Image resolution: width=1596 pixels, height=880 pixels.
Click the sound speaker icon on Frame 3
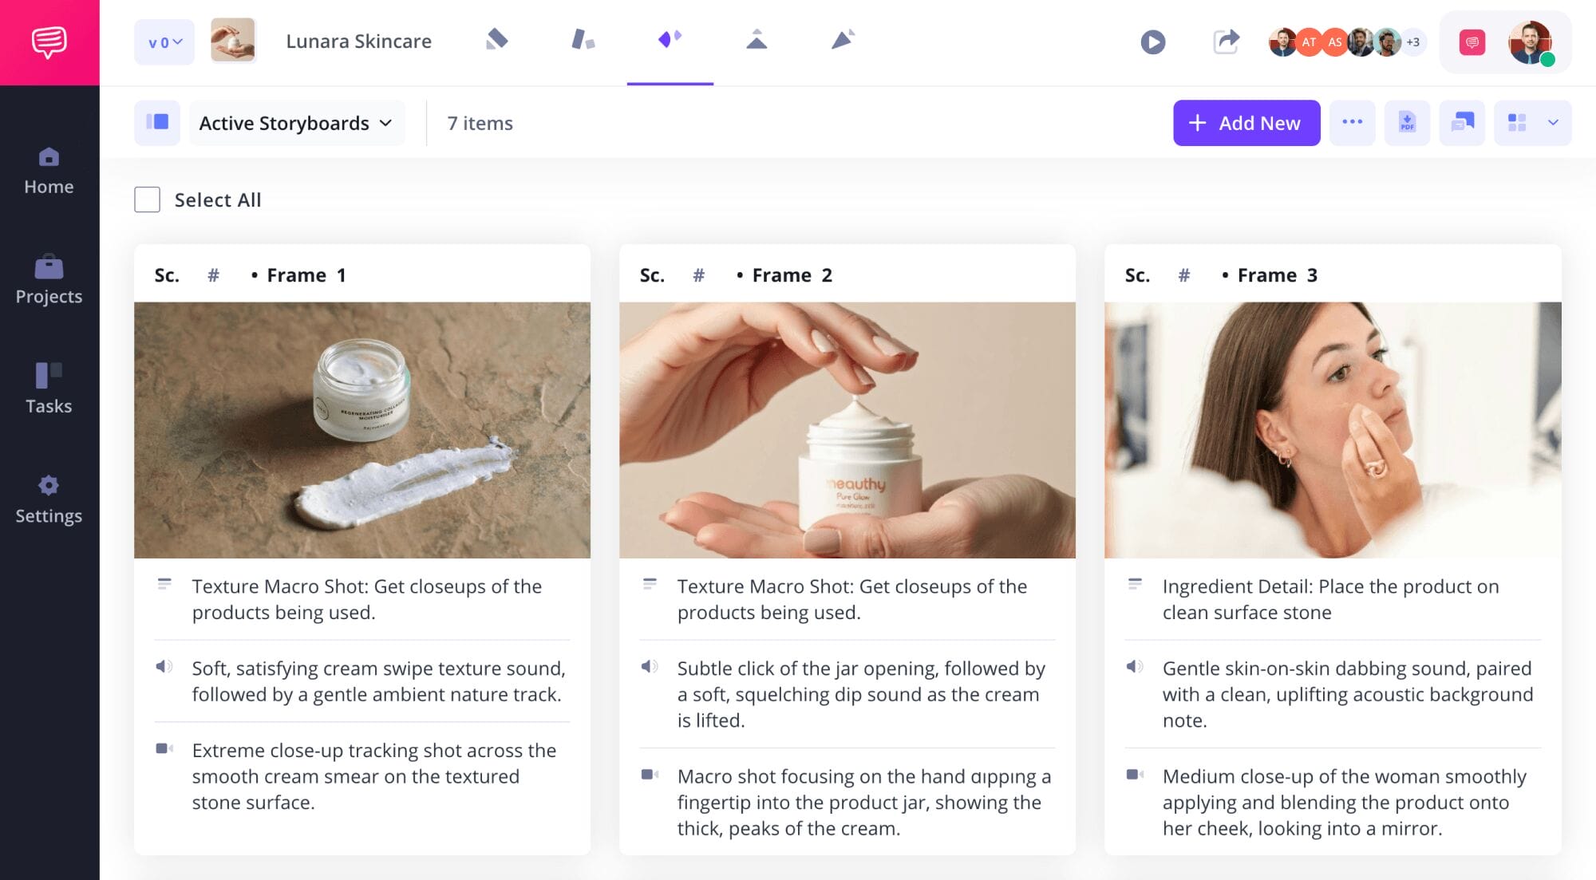coord(1135,666)
